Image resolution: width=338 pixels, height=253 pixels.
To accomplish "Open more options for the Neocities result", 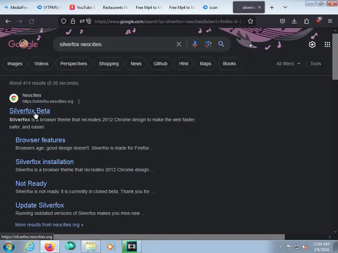I will (79, 101).
